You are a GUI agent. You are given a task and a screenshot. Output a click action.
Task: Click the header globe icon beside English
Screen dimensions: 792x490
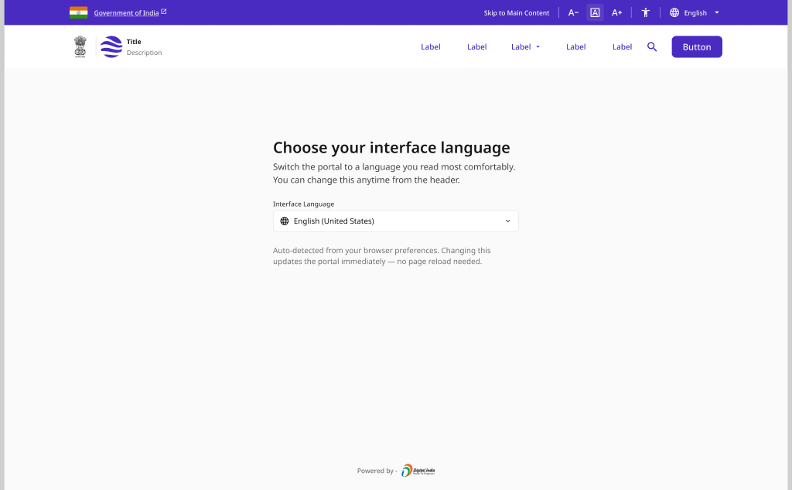click(674, 12)
